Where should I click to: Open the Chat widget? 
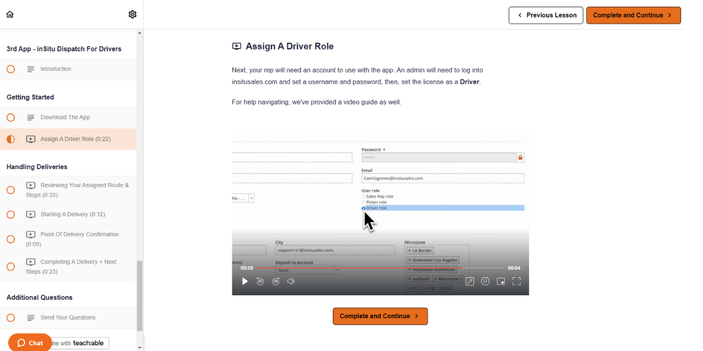click(x=30, y=343)
